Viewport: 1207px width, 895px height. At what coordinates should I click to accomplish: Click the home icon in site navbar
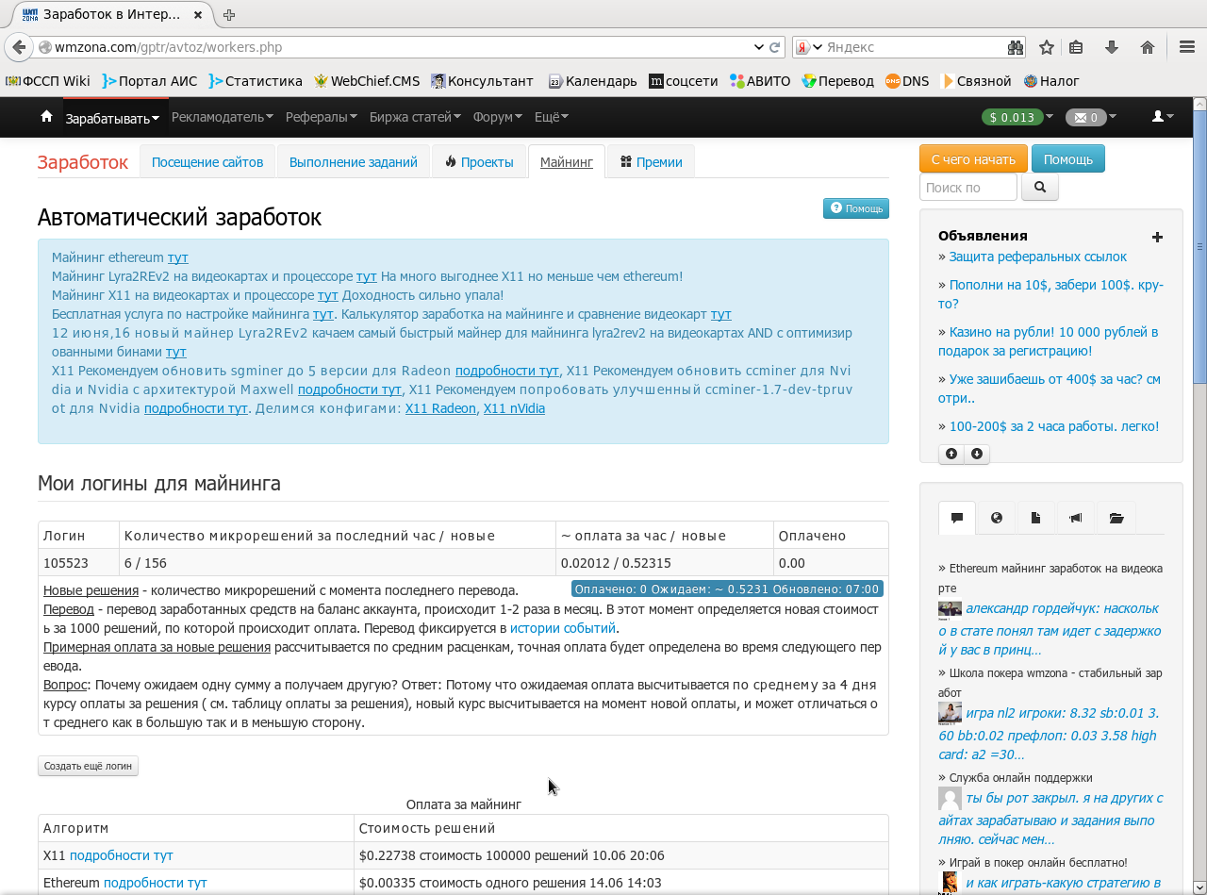click(x=46, y=117)
